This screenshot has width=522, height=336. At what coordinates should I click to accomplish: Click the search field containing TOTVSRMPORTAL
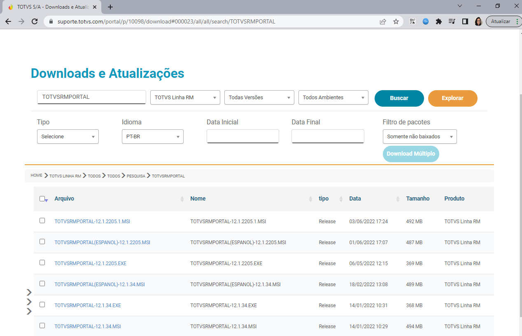91,97
